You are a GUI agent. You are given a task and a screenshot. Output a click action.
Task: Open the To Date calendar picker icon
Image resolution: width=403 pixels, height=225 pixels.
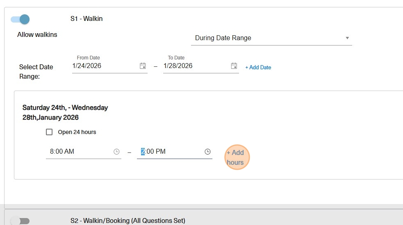coord(234,66)
